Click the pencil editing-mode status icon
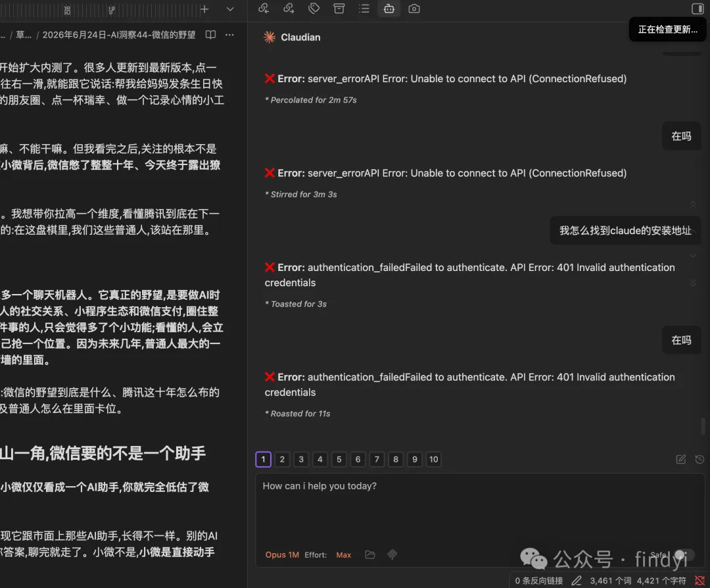This screenshot has height=588, width=710. coord(577,581)
